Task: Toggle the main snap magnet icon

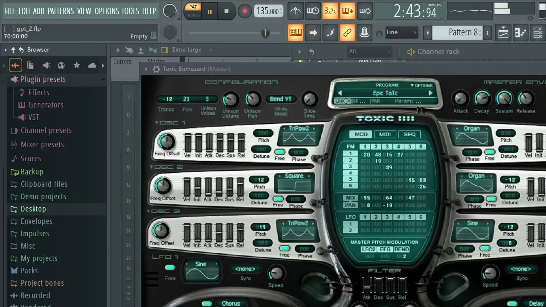Action: click(x=379, y=33)
